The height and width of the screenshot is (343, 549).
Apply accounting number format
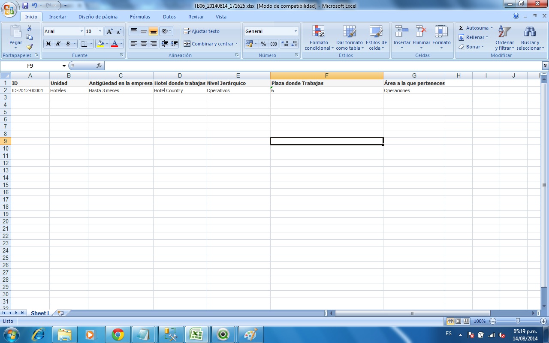coord(249,44)
